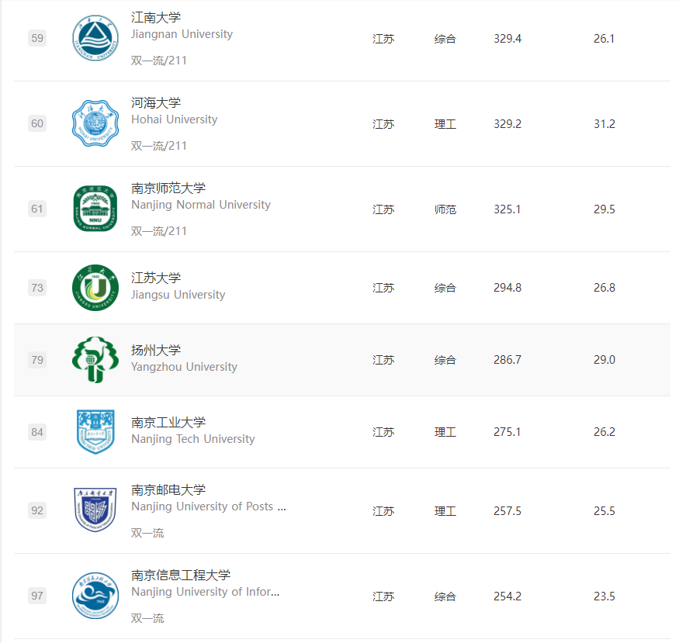The height and width of the screenshot is (643, 679).
Task: Click Nanjing University of Information logo
Action: (x=95, y=596)
